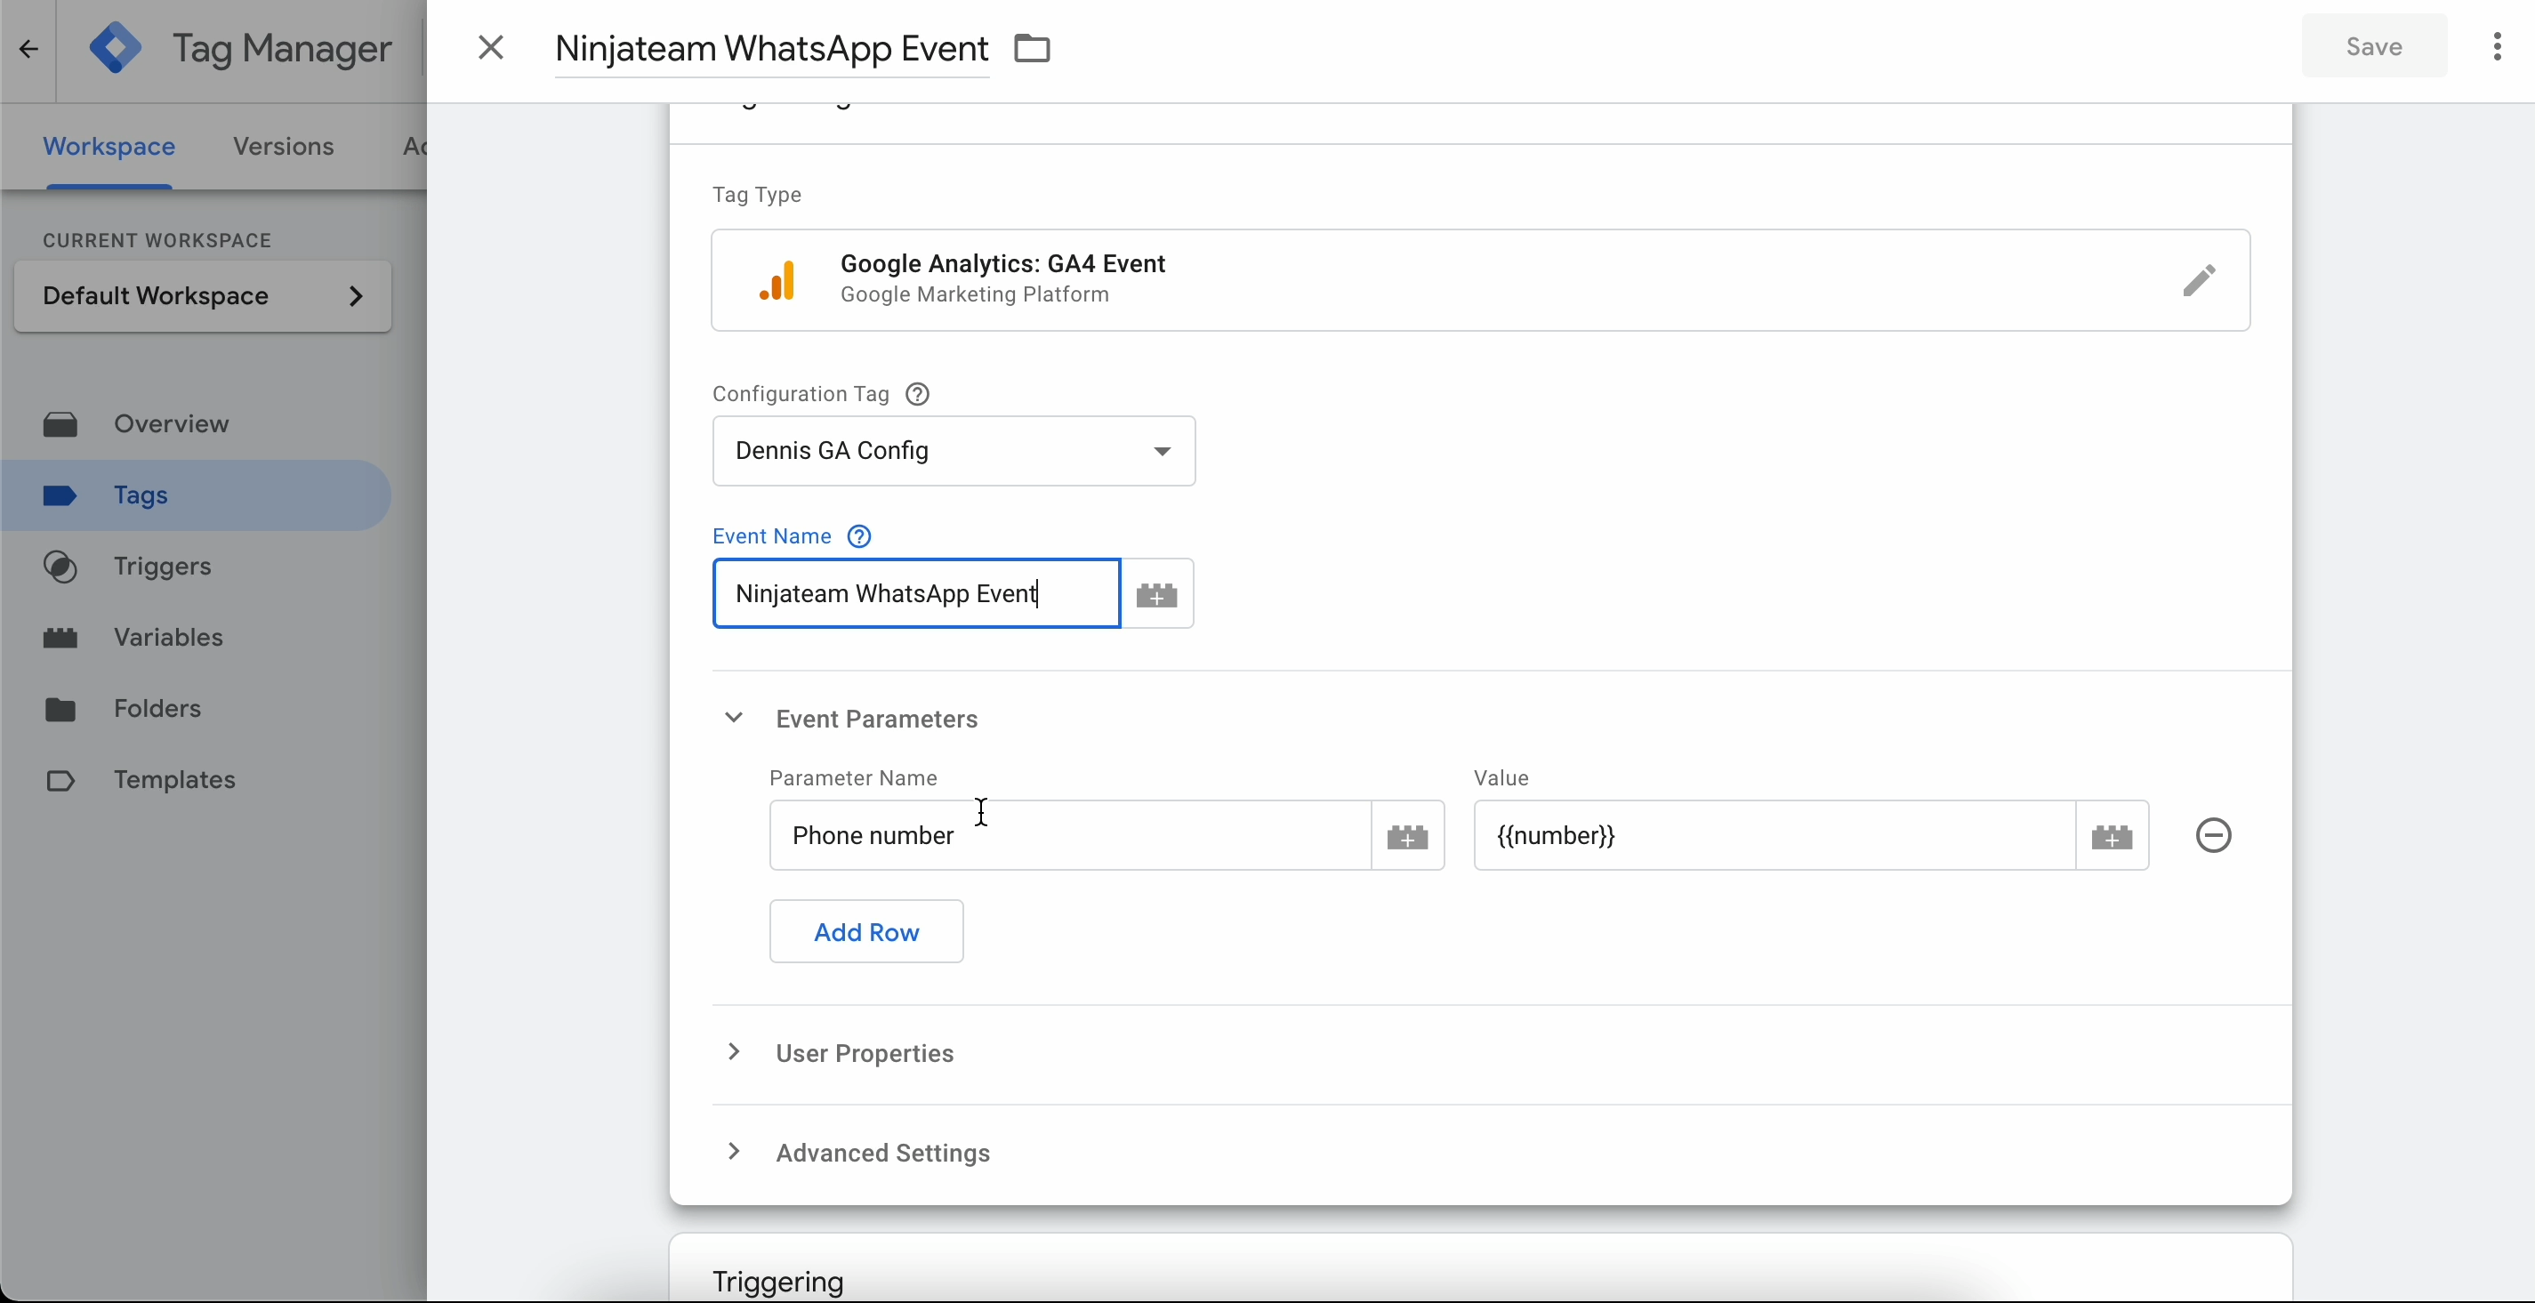Viewport: 2535px width, 1303px height.
Task: Click the Overview sidebar icon
Action: 60,424
